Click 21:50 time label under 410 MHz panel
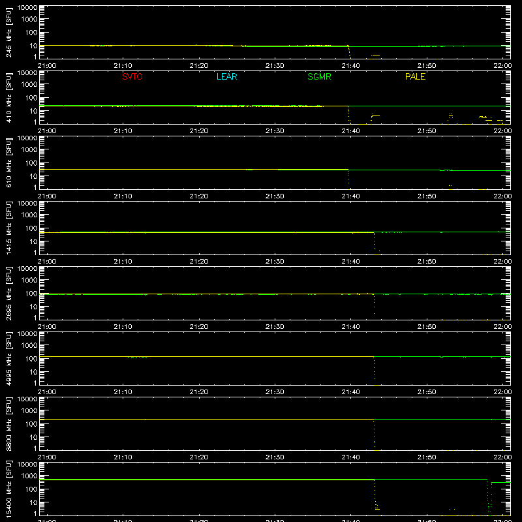The image size is (522, 522). (427, 131)
